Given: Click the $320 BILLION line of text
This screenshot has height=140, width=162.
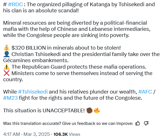Looking at the screenshot, I should point(66,48).
